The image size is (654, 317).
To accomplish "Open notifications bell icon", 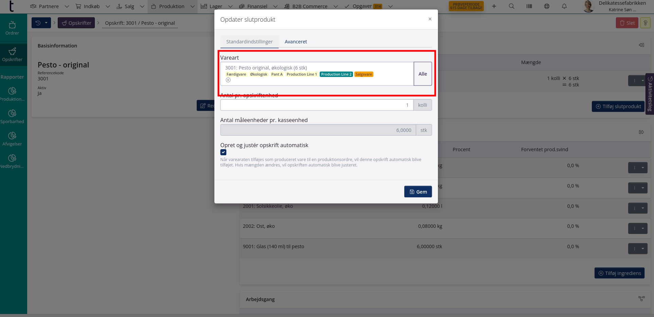I will pyautogui.click(x=564, y=6).
